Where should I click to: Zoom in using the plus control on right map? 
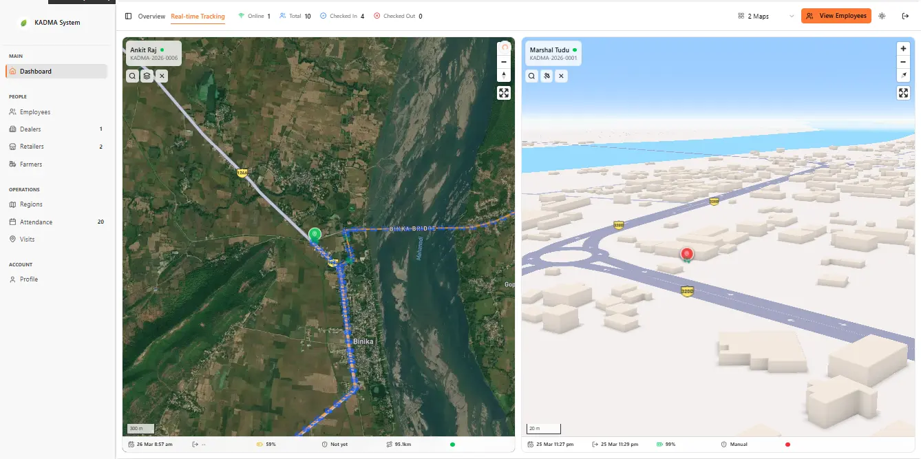pyautogui.click(x=902, y=48)
